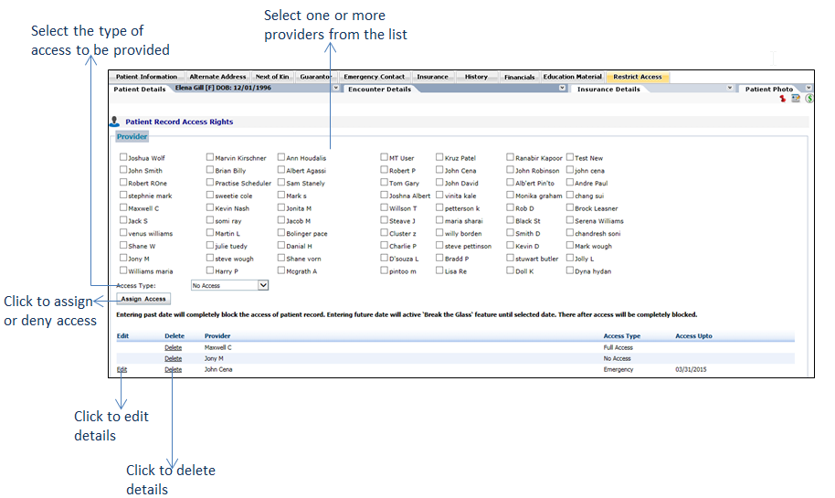Click the Patient Record Access Rights person icon
The width and height of the screenshot is (835, 498).
(114, 122)
